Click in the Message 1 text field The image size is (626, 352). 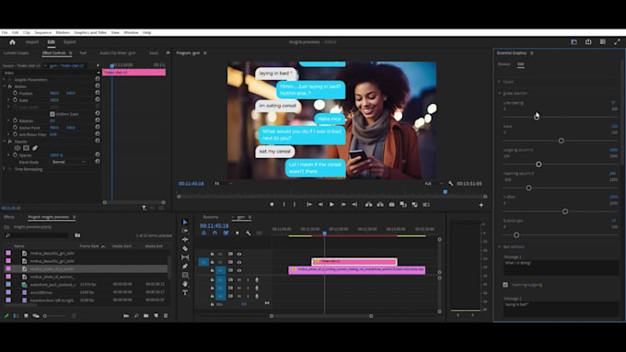point(561,267)
